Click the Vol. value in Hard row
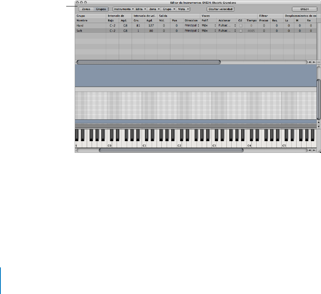This screenshot has width=321, height=294. pos(164,25)
